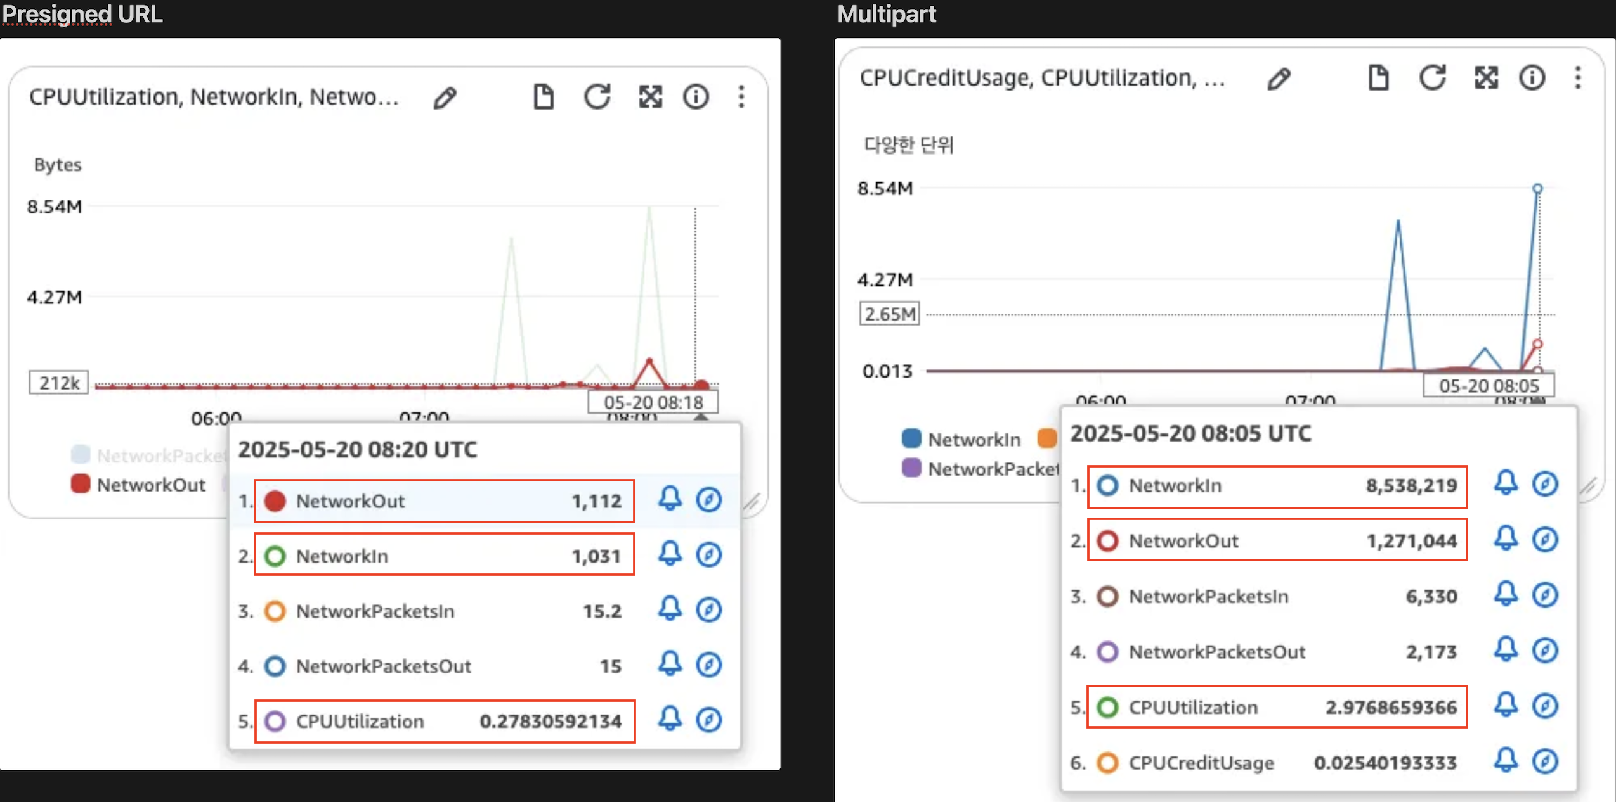Image resolution: width=1616 pixels, height=802 pixels.
Task: Open metrics explorer for NetworkOut 1,112
Action: click(709, 500)
